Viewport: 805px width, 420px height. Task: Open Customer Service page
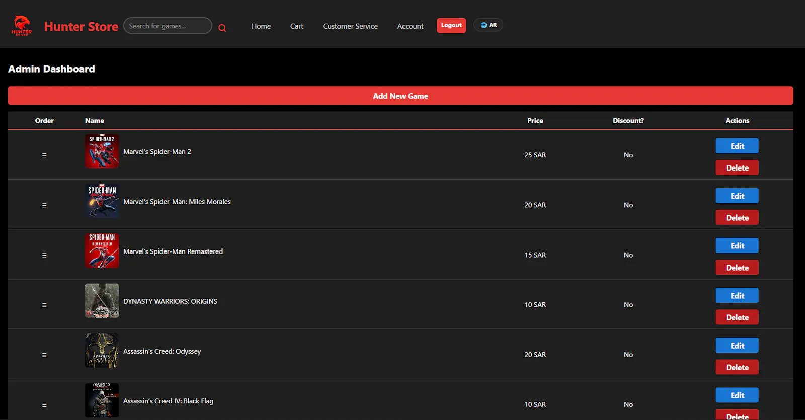click(350, 26)
